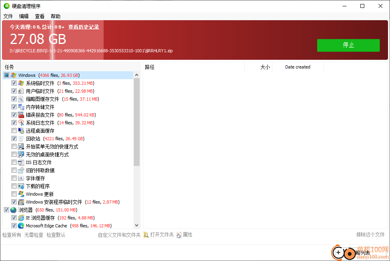Uncheck the 用户临时文件 checkbox
Image resolution: width=390 pixels, height=261 pixels.
pos(14,91)
